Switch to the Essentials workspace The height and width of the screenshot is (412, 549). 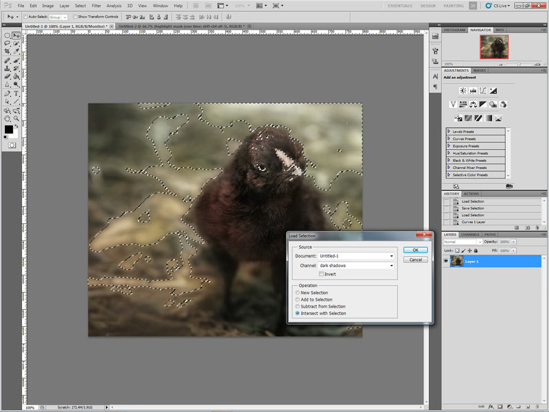point(399,5)
